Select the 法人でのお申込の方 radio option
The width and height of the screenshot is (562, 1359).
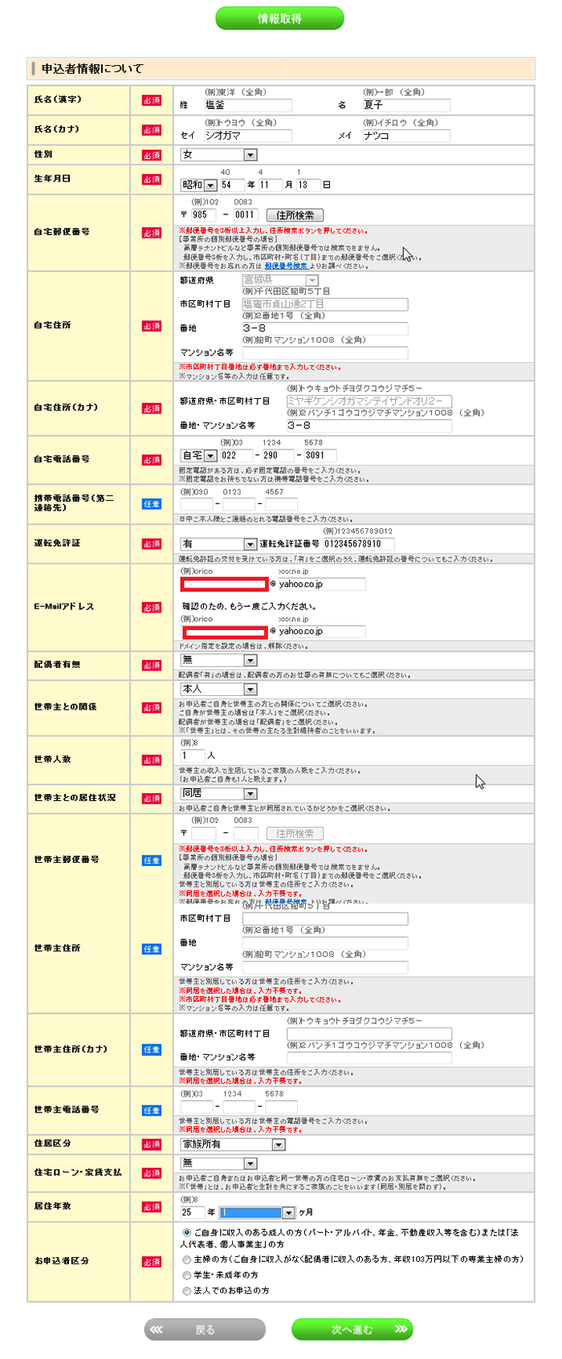pyautogui.click(x=187, y=1291)
